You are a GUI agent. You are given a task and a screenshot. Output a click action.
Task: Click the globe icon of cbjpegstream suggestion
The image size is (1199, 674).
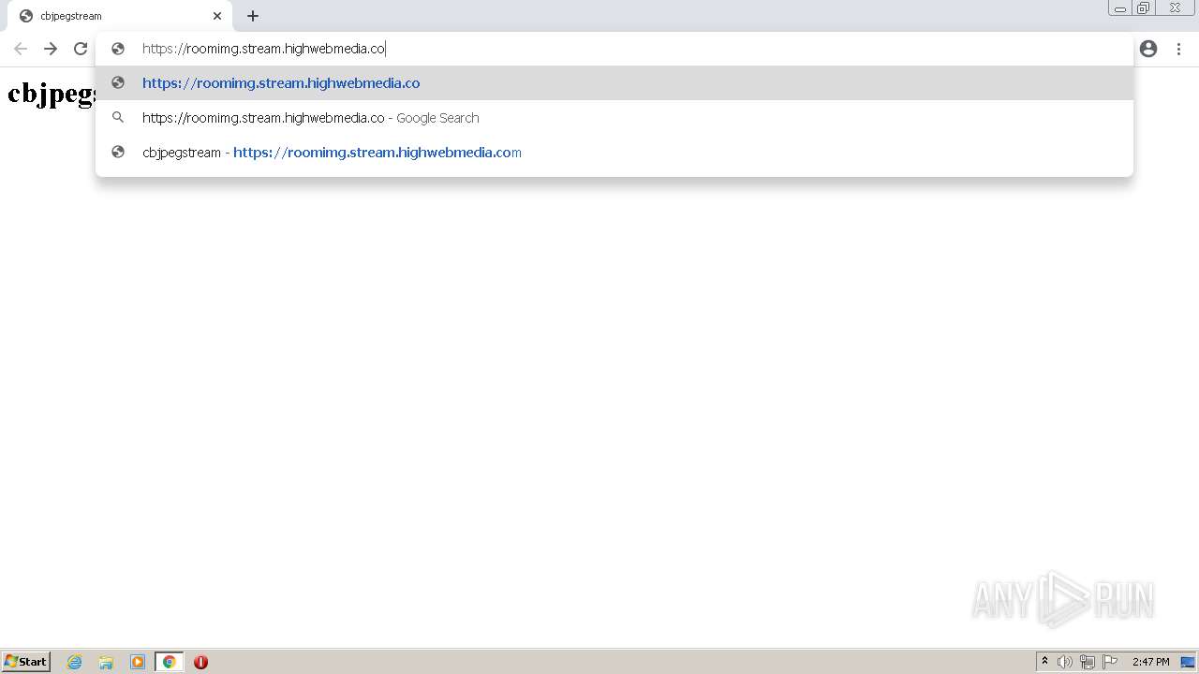pos(118,153)
